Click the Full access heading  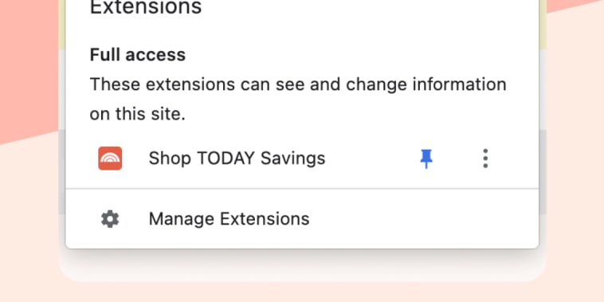coord(138,55)
